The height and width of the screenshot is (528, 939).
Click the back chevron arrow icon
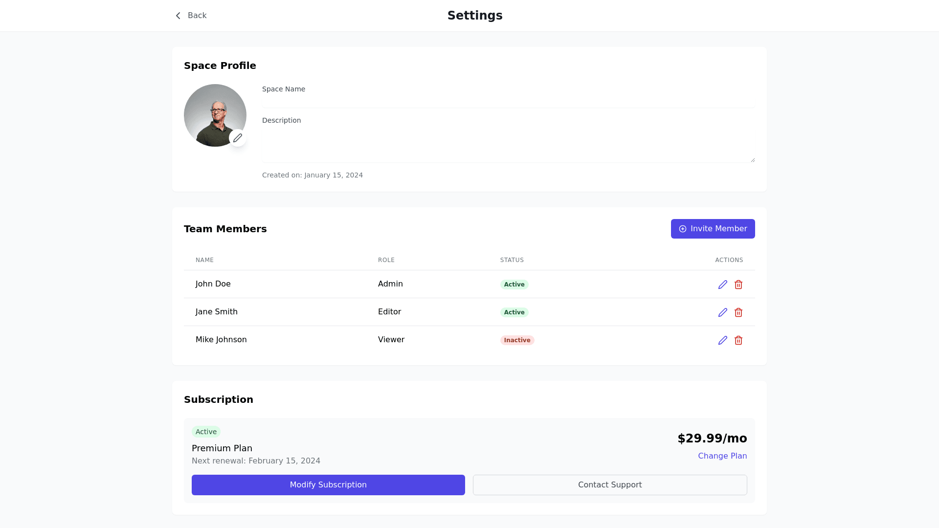(x=178, y=16)
